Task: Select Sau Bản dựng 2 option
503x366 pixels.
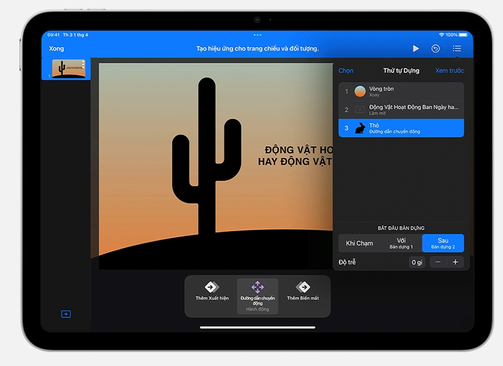Action: 443,243
